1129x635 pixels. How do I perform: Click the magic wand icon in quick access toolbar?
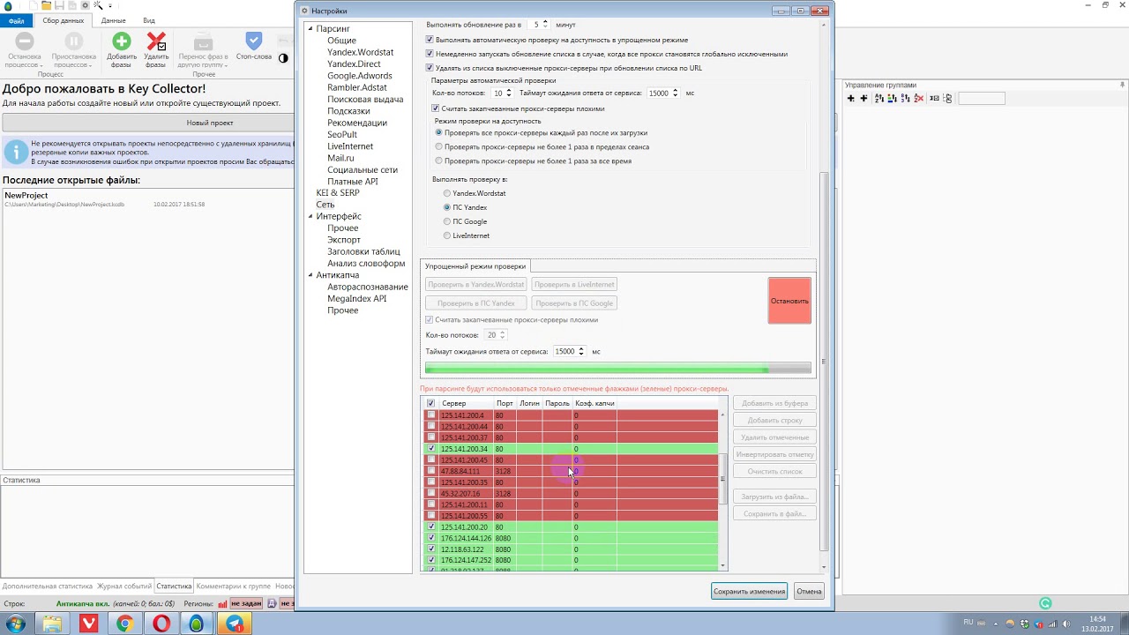click(98, 5)
